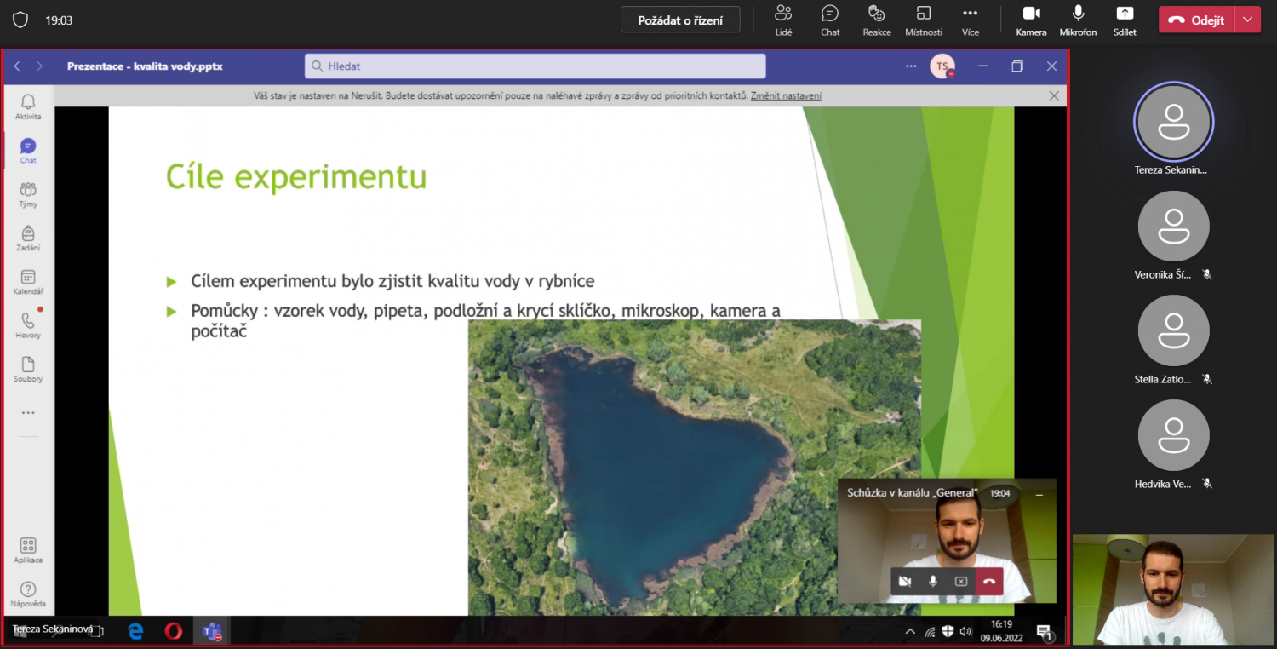Image resolution: width=1277 pixels, height=649 pixels.
Task: Select Hovory in the left sidebar
Action: (x=28, y=325)
